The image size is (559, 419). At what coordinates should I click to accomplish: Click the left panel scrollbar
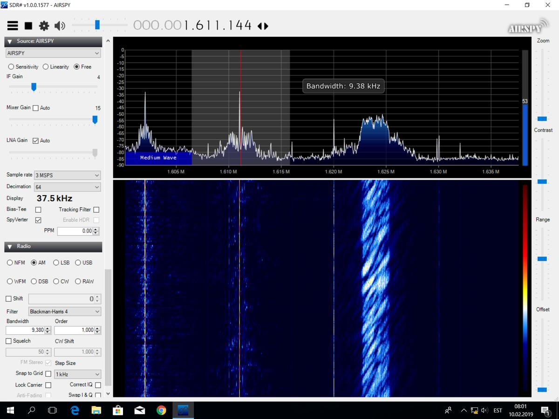click(108, 328)
